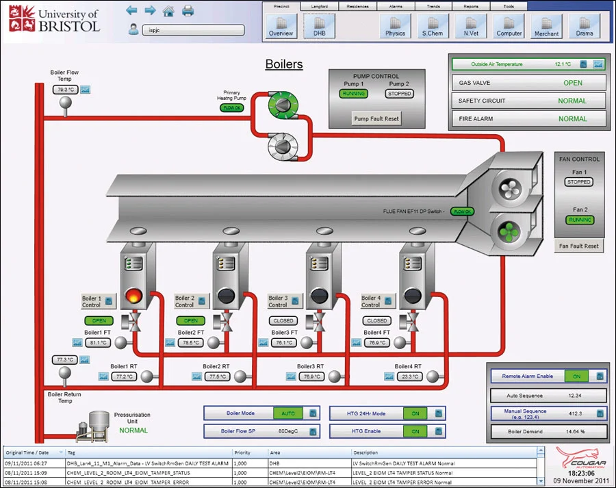This screenshot has height=488, width=616.
Task: Click the home navigation icon
Action: [169, 10]
